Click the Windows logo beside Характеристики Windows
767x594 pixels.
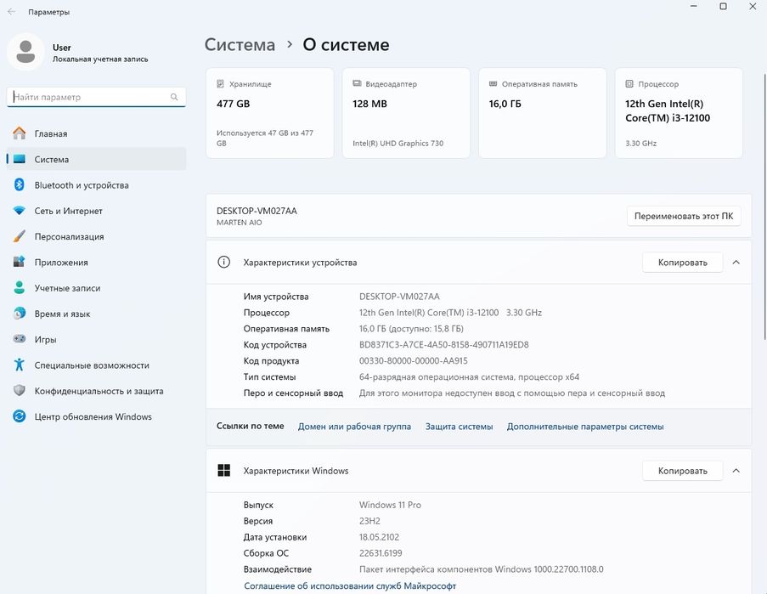[223, 470]
